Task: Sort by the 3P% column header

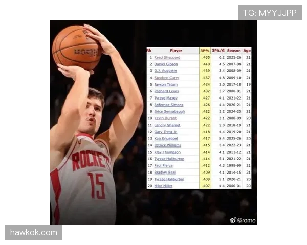Action: 205,51
